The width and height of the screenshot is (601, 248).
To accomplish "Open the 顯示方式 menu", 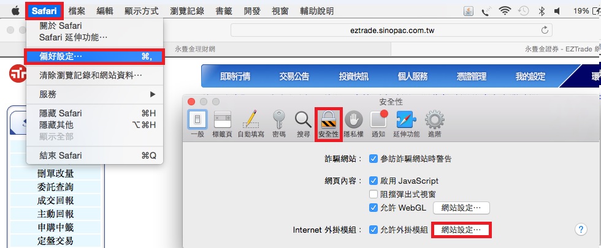I will pyautogui.click(x=142, y=11).
